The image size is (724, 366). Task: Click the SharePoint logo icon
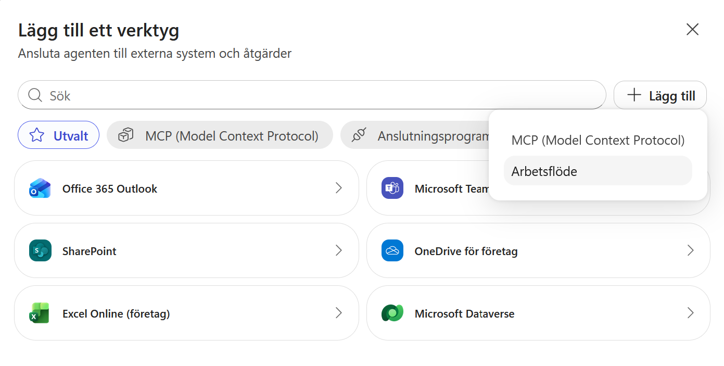point(40,251)
